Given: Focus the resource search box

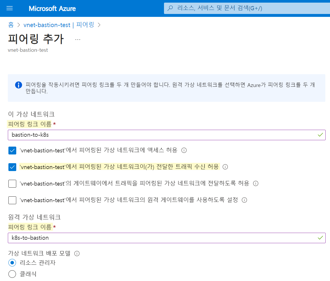Looking at the screenshot, I should pyautogui.click(x=247, y=8).
